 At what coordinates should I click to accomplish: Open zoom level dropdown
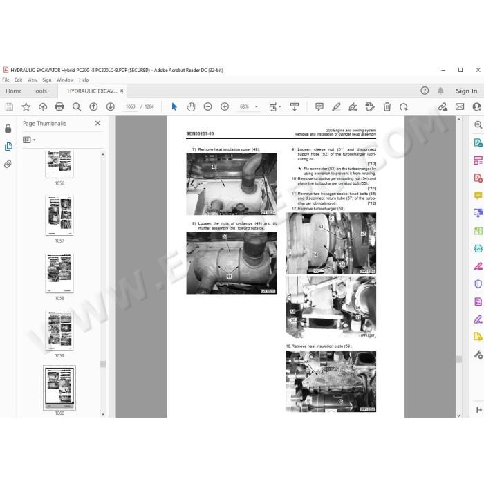(257, 106)
